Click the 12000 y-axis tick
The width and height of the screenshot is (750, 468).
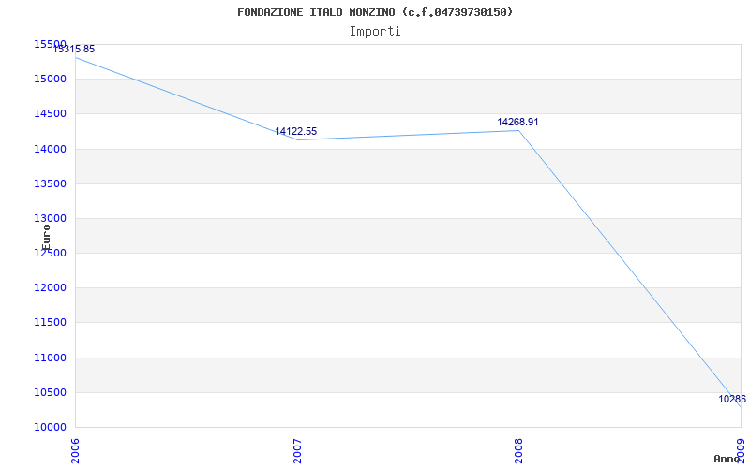(x=50, y=288)
